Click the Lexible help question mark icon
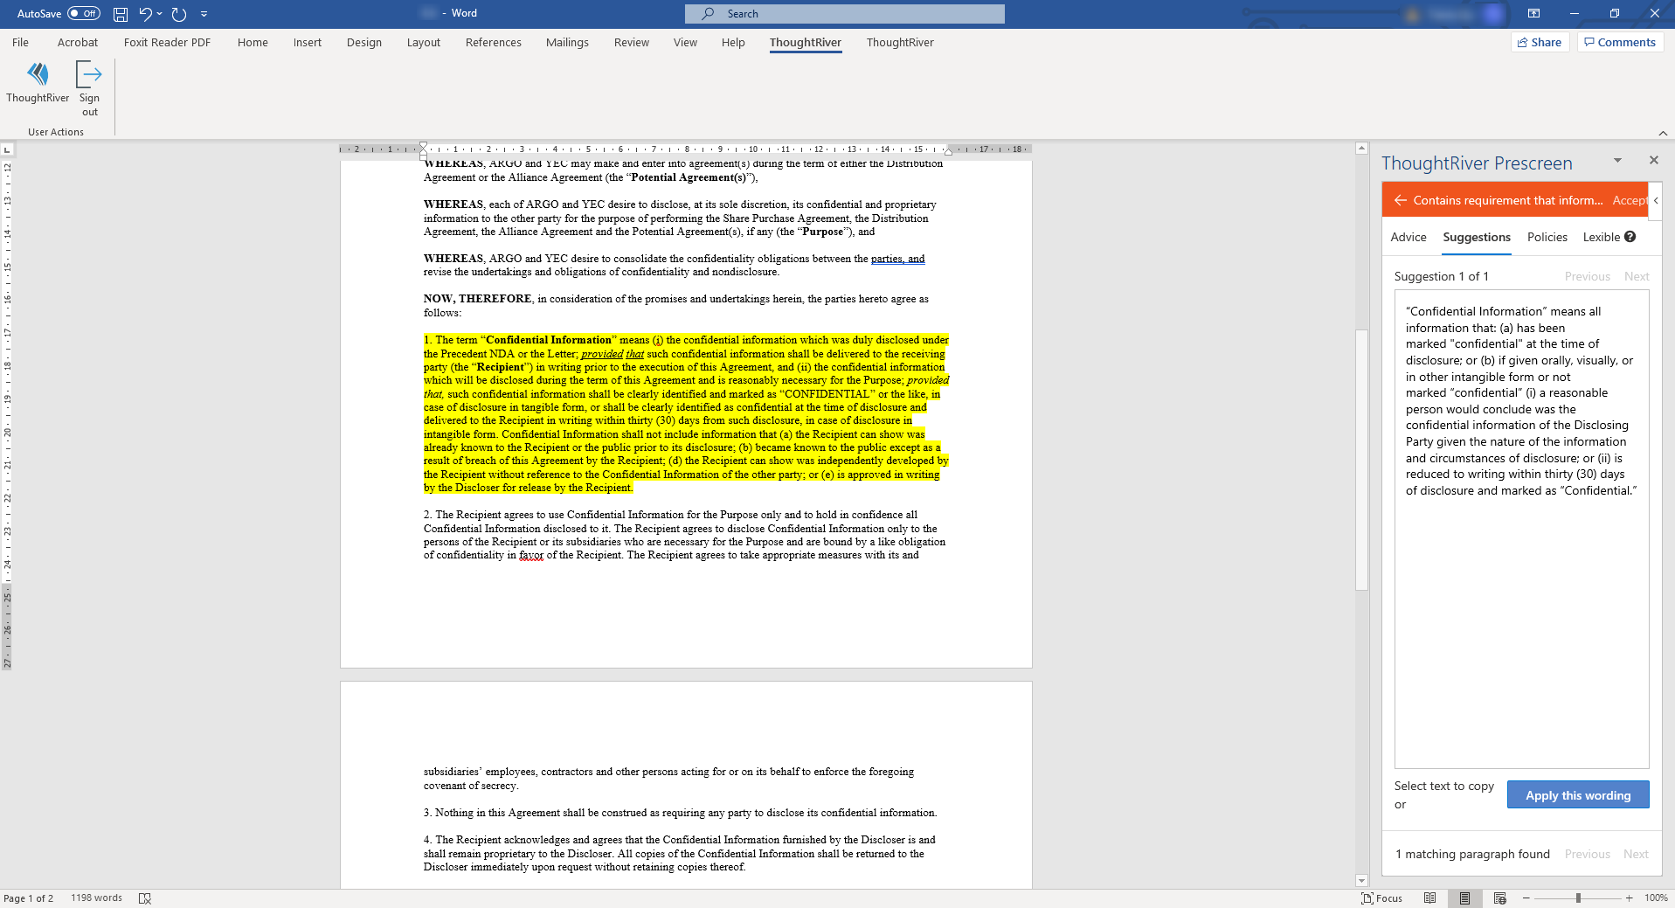Screen dimensions: 1675x908 tap(1630, 237)
